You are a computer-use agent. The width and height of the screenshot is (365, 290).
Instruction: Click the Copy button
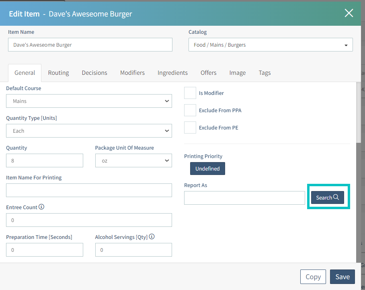[x=313, y=277]
